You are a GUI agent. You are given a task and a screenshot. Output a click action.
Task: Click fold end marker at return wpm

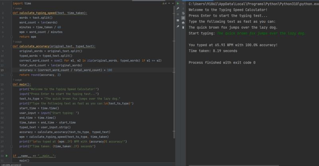(x=12, y=37)
